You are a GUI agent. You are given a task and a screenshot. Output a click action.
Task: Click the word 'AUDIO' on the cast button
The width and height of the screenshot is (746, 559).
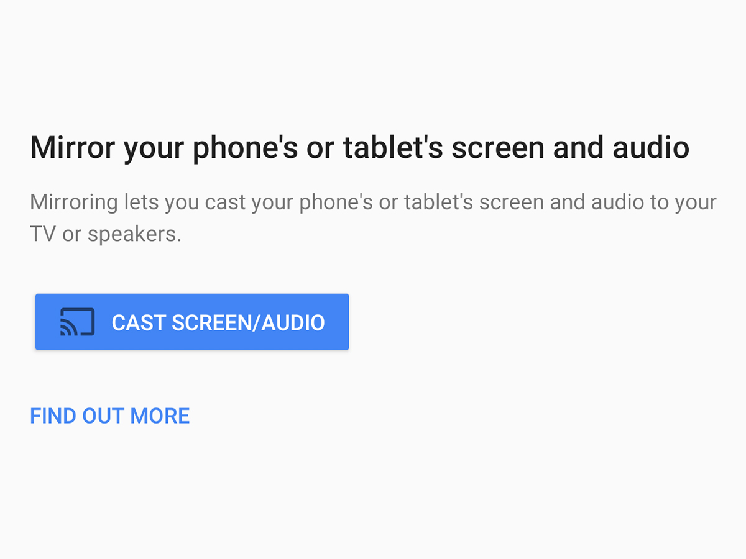pyautogui.click(x=293, y=322)
